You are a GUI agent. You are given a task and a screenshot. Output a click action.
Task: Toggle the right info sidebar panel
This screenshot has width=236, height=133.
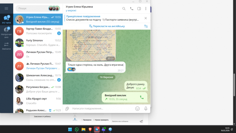click(x=139, y=9)
